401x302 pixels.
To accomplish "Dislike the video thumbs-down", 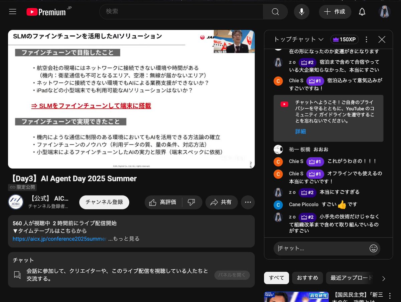I will click(x=191, y=202).
